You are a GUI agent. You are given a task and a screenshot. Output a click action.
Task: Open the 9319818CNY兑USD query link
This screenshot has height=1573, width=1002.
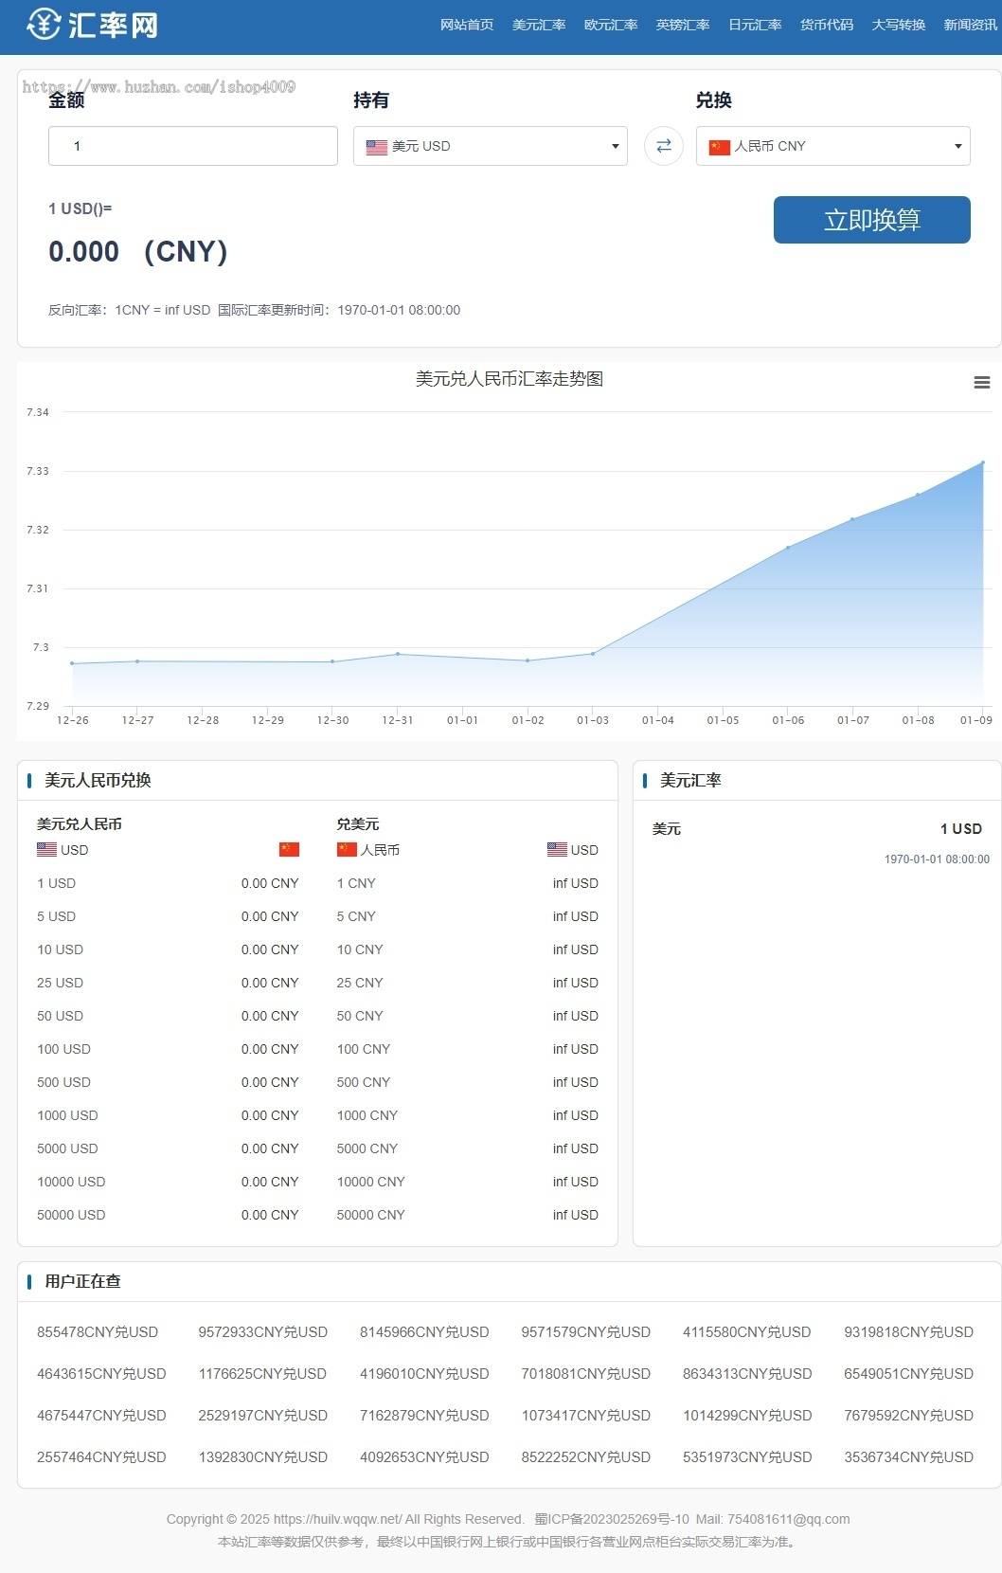[909, 1332]
